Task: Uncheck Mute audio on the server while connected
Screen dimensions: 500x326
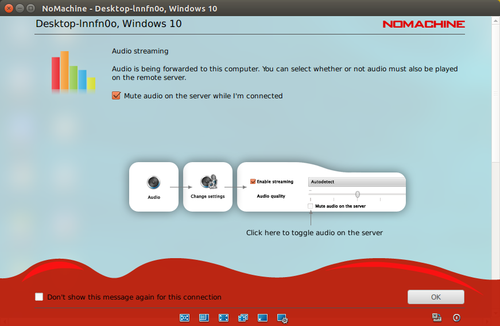Action: (x=116, y=95)
